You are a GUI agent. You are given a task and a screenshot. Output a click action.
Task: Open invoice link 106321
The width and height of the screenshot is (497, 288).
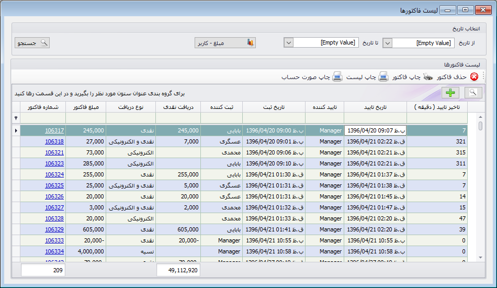pos(54,152)
